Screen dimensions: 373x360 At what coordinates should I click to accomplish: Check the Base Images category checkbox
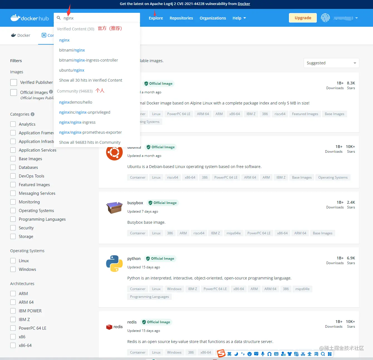coord(13,159)
